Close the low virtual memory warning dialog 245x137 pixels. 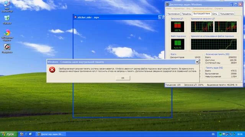pyautogui.click(x=197, y=62)
